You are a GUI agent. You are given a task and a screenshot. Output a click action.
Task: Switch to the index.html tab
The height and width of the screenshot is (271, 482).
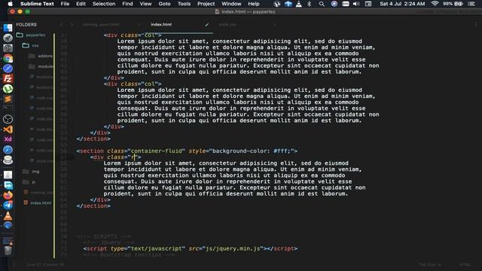tap(161, 25)
